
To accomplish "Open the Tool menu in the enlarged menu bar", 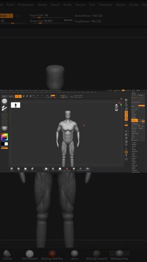I will point(92,5).
